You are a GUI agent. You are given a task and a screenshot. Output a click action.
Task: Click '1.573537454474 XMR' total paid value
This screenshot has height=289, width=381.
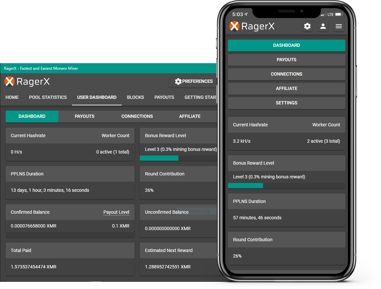33,267
